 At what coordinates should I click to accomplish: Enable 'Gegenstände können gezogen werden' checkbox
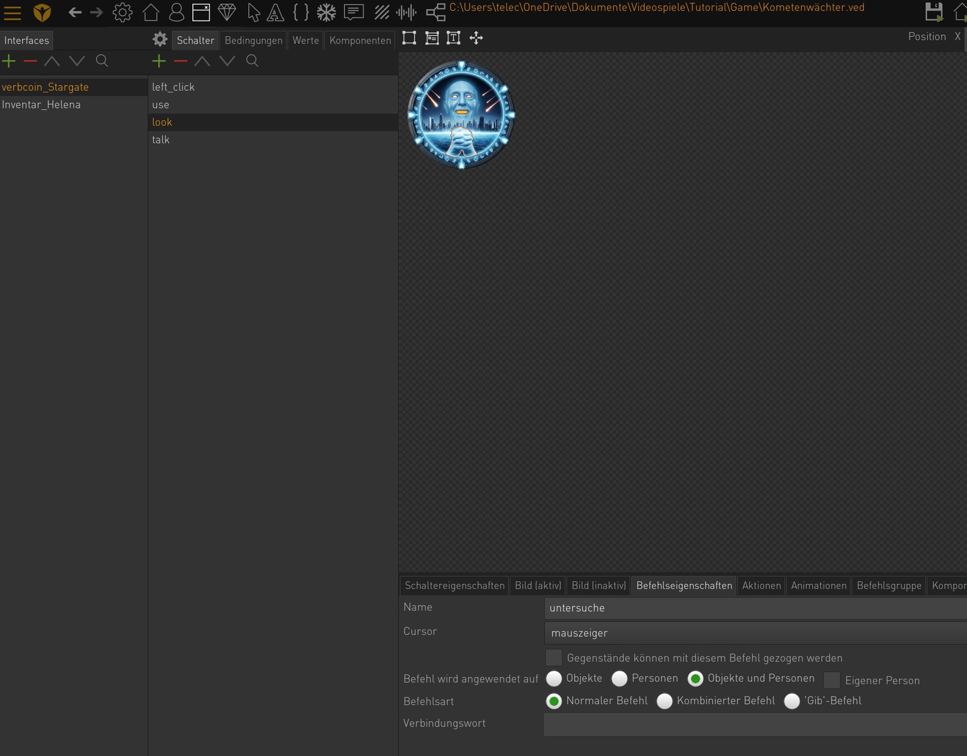[554, 658]
